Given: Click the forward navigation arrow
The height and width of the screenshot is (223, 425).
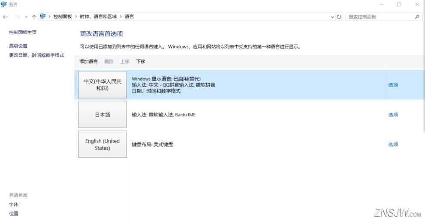Looking at the screenshot, I should pyautogui.click(x=17, y=17).
